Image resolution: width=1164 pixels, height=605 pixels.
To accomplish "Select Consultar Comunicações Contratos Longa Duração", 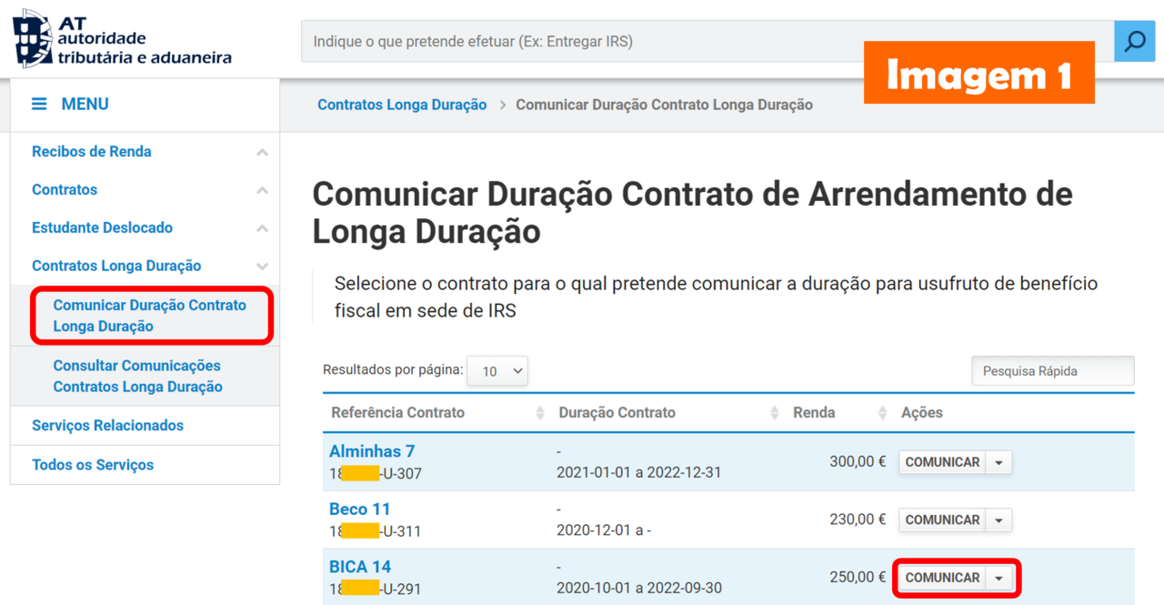I will click(136, 376).
